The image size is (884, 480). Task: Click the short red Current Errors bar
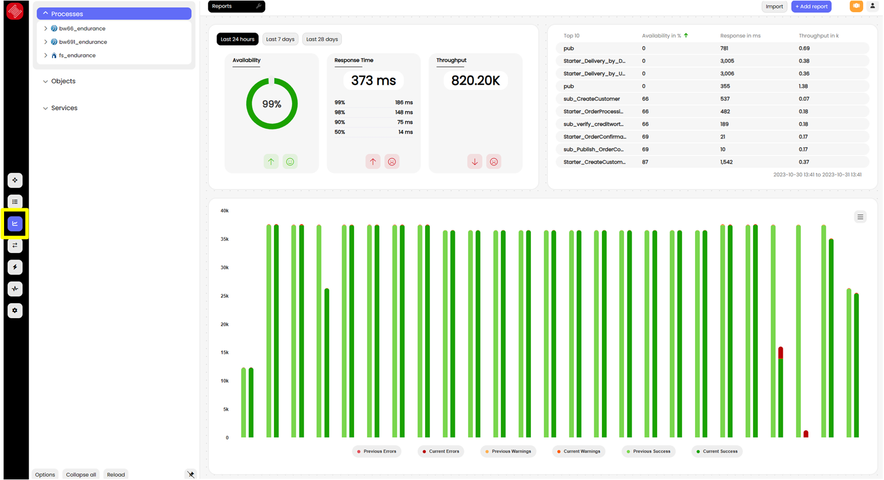click(x=805, y=434)
